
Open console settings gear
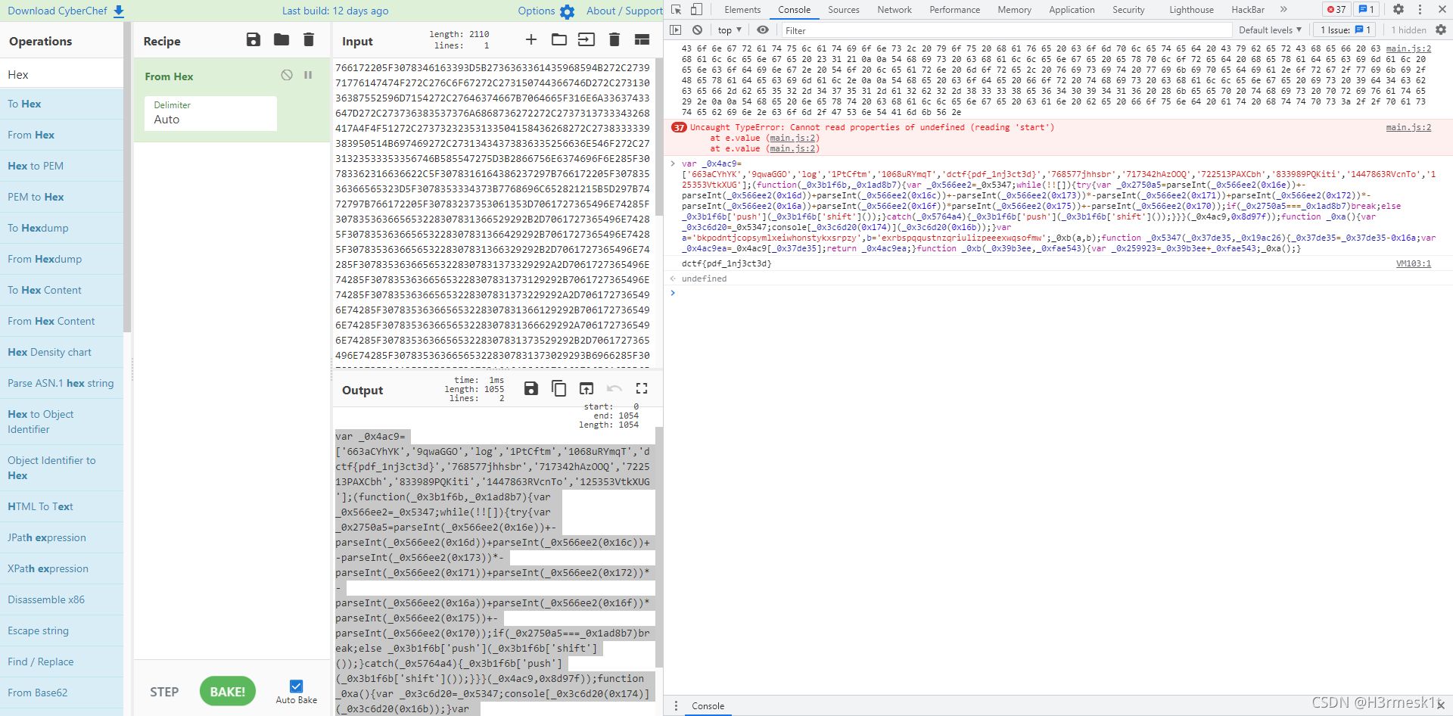click(x=1441, y=30)
